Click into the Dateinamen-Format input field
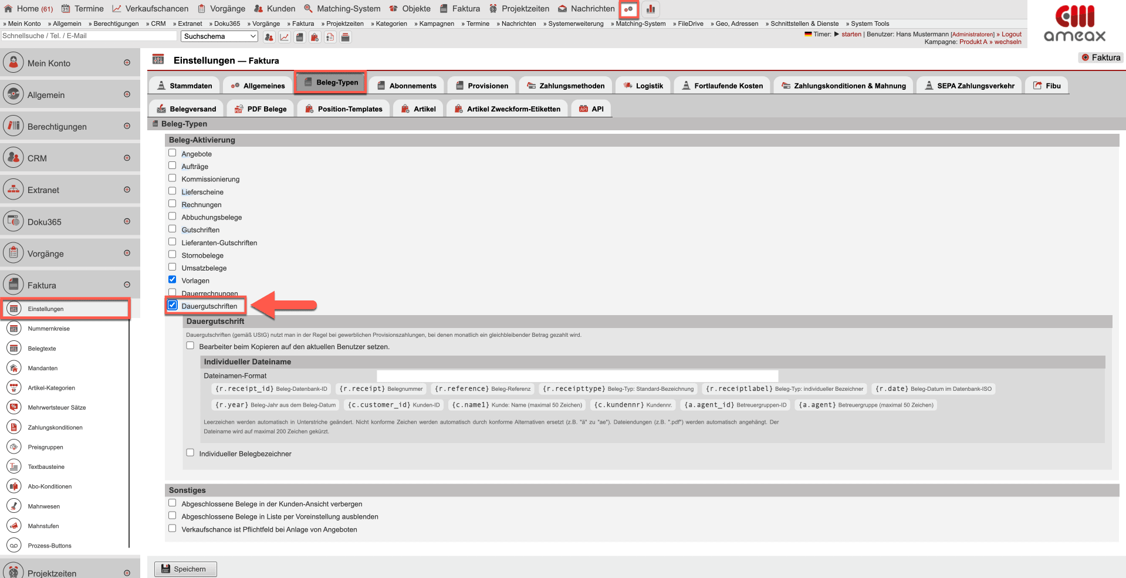1126x578 pixels. tap(577, 376)
